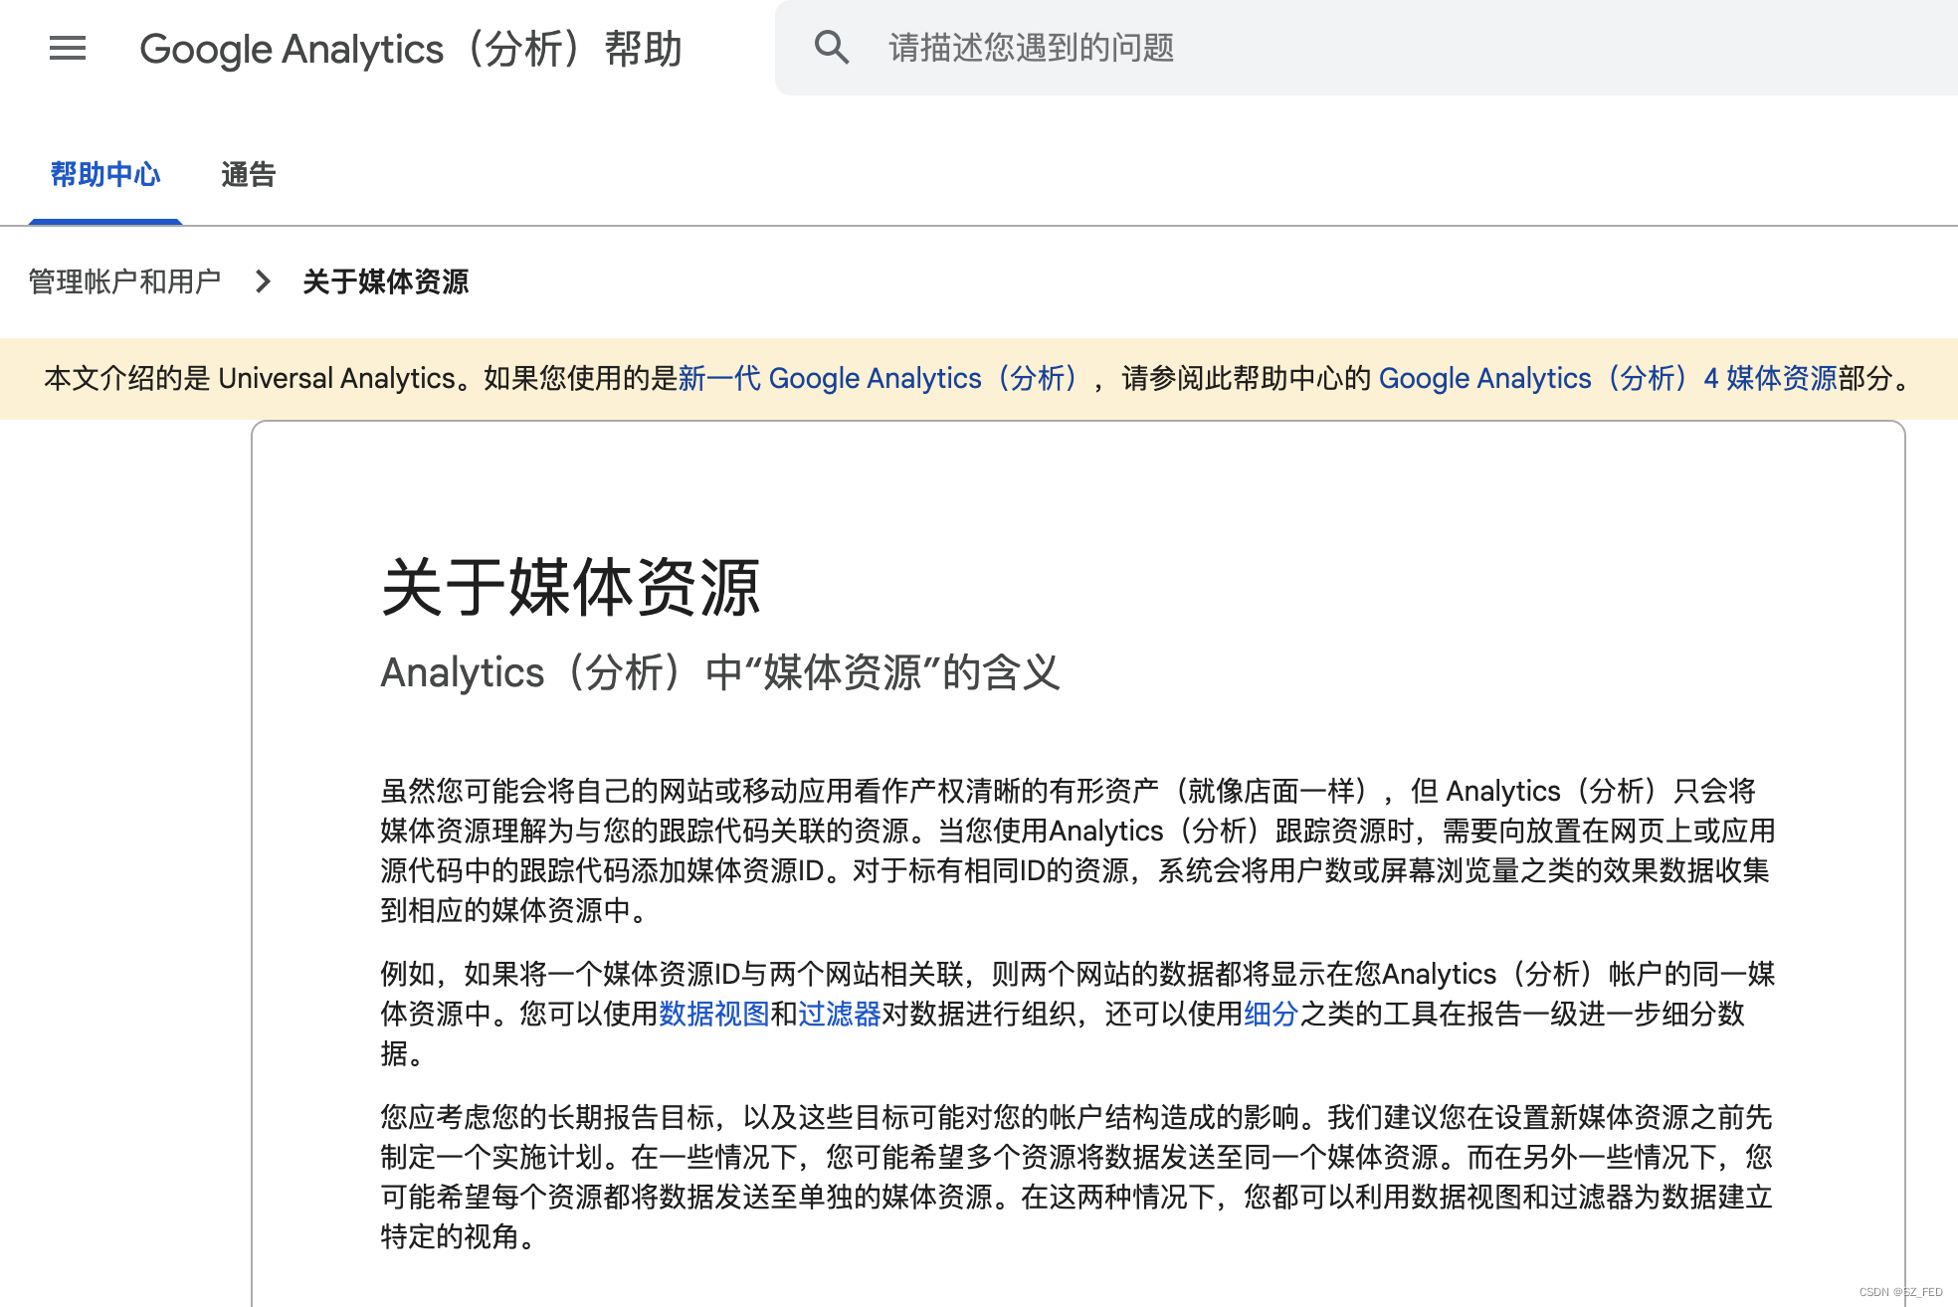Click the CSDN watermark in the corner
The height and width of the screenshot is (1307, 1958).
click(x=1899, y=1292)
